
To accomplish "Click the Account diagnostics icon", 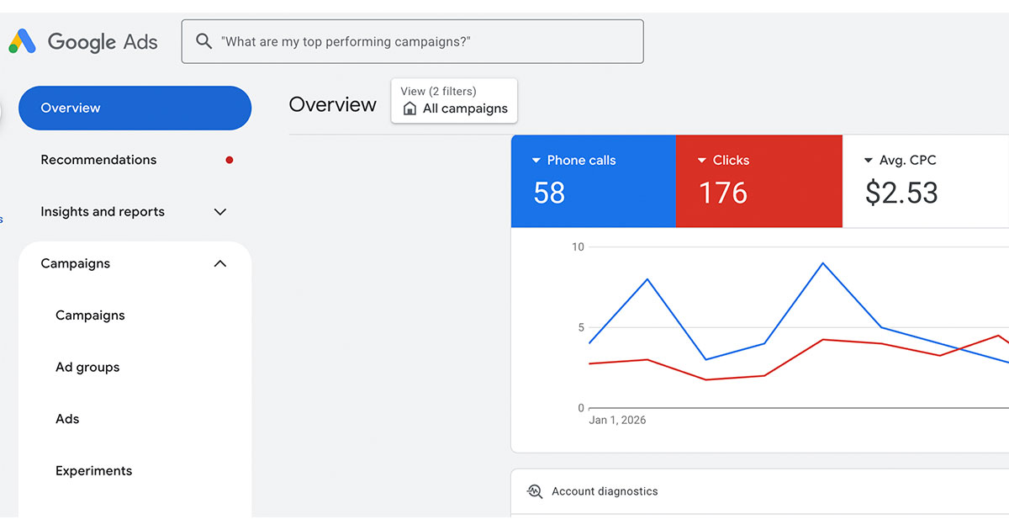I will point(535,490).
